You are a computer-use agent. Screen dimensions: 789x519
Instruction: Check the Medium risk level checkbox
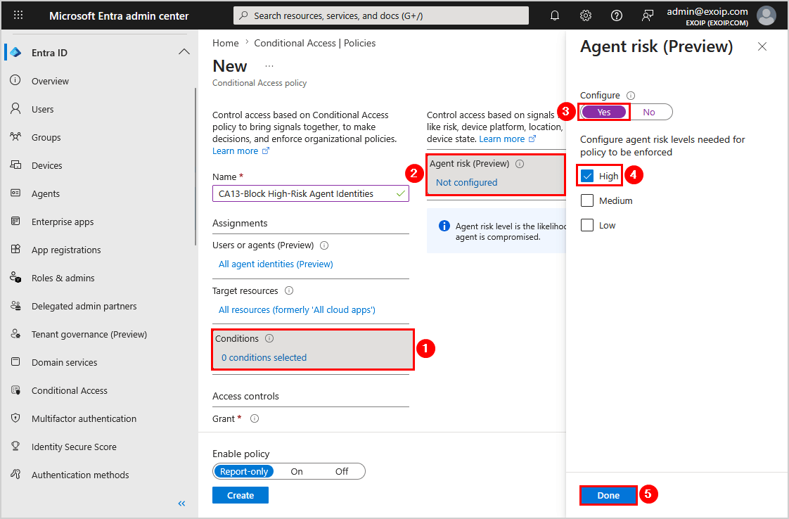pos(587,200)
